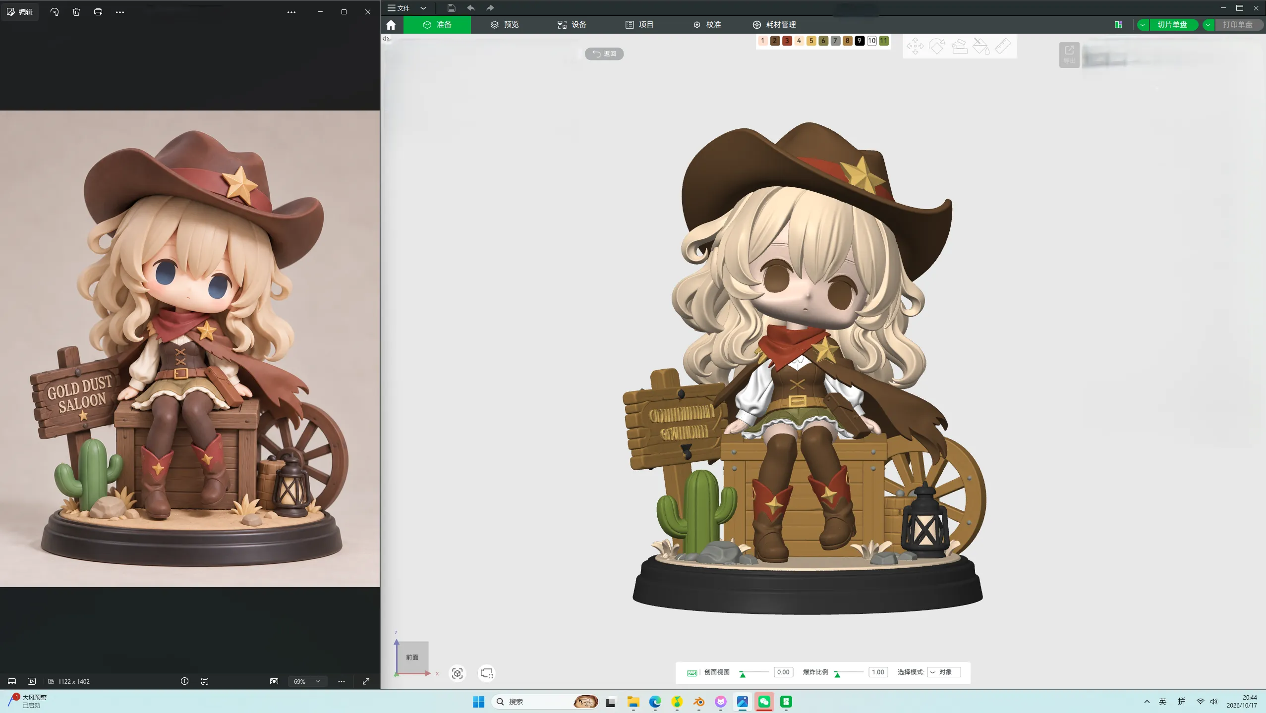Click the 返回 button

(604, 54)
